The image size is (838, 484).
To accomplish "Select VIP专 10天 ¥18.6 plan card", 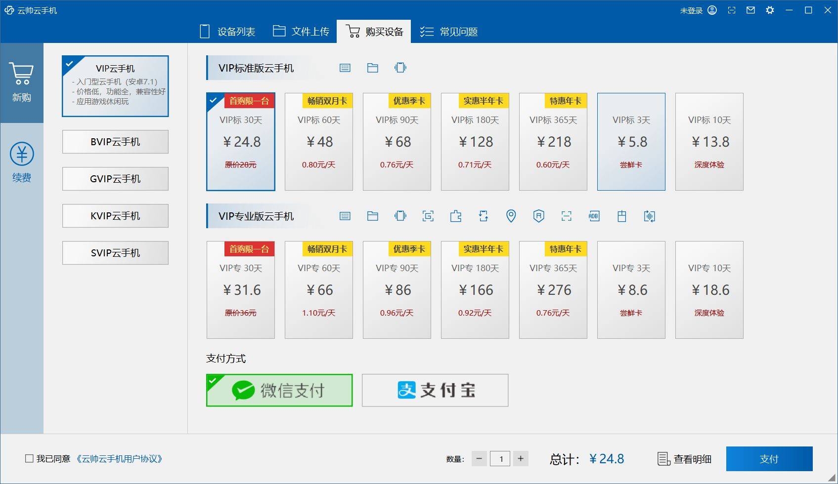I will click(x=709, y=290).
